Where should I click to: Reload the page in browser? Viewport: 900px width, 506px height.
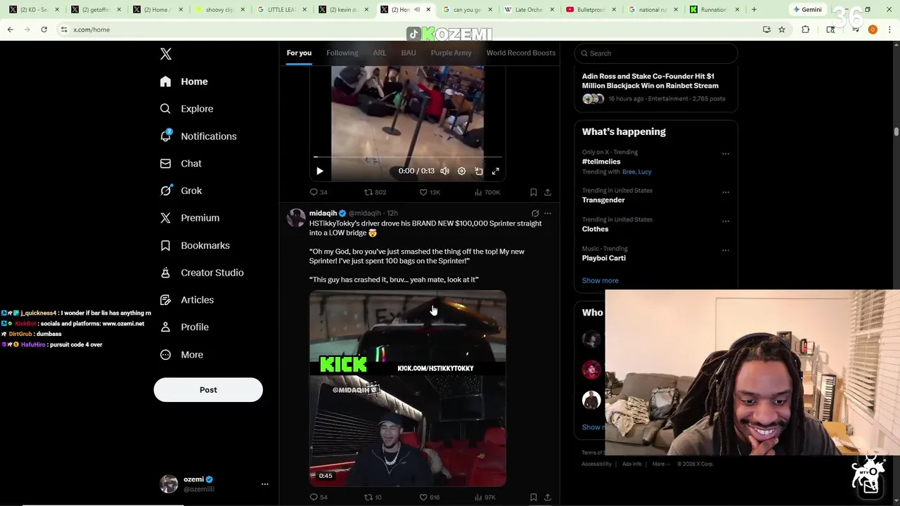(x=44, y=30)
